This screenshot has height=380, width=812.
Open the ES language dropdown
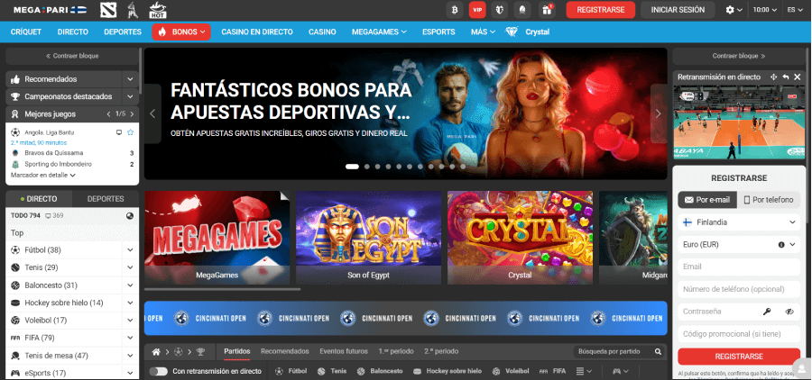[x=794, y=9]
